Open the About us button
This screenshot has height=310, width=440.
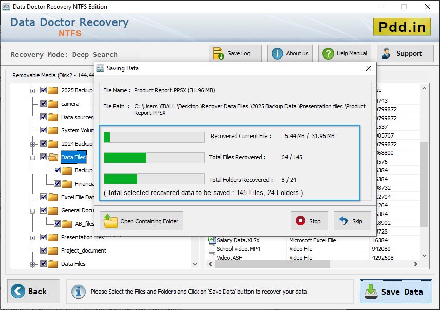coord(290,53)
